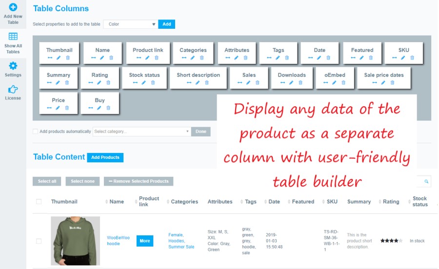Expand the Select category dropdown
Screen dimensions: 439x269
click(141, 132)
